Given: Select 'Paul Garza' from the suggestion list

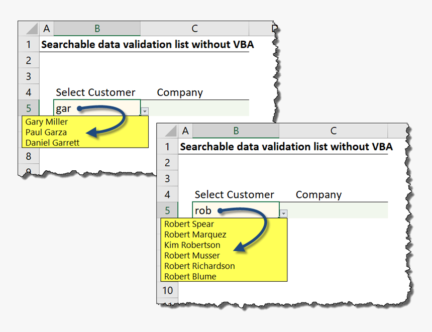Looking at the screenshot, I should tap(44, 132).
